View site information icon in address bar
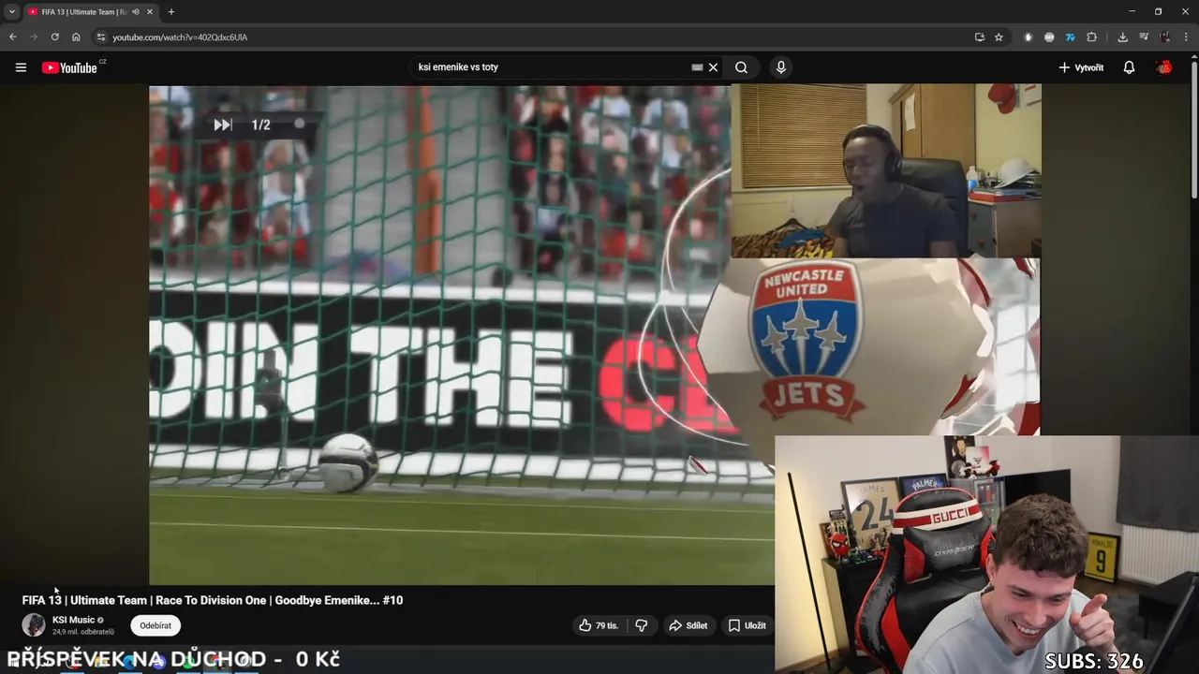This screenshot has height=674, width=1199. tap(101, 37)
